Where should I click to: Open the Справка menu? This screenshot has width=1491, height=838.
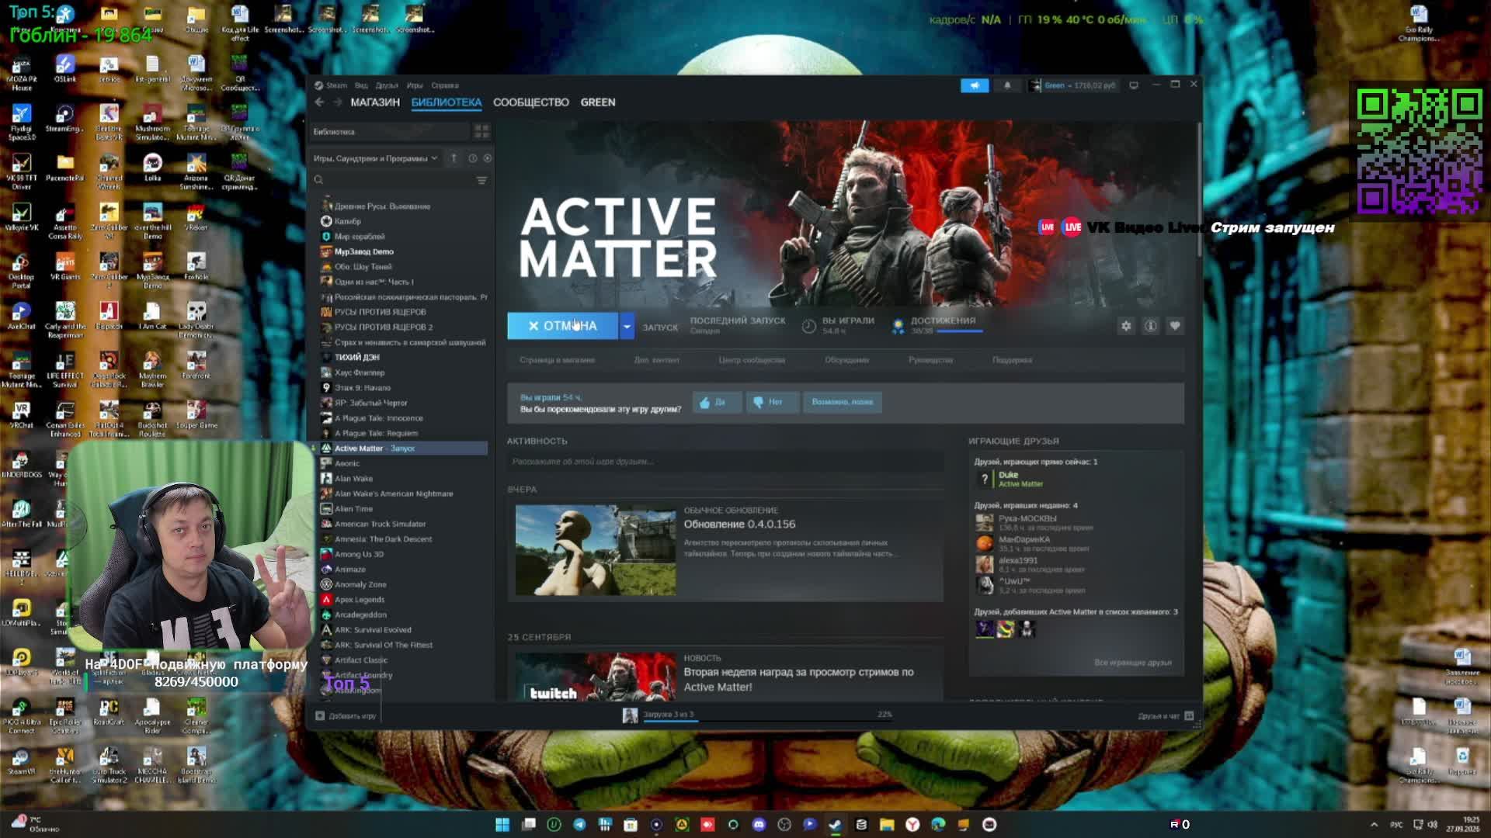point(445,85)
